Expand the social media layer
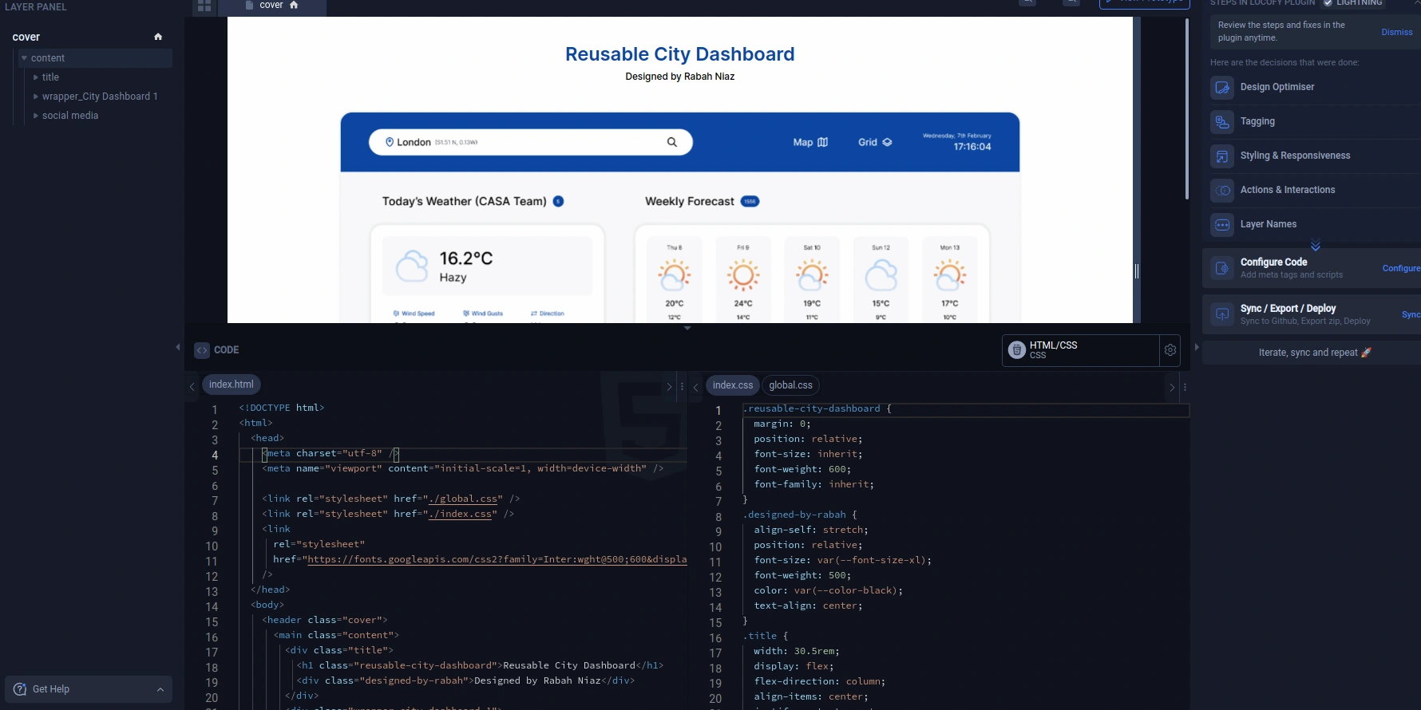 pos(36,116)
